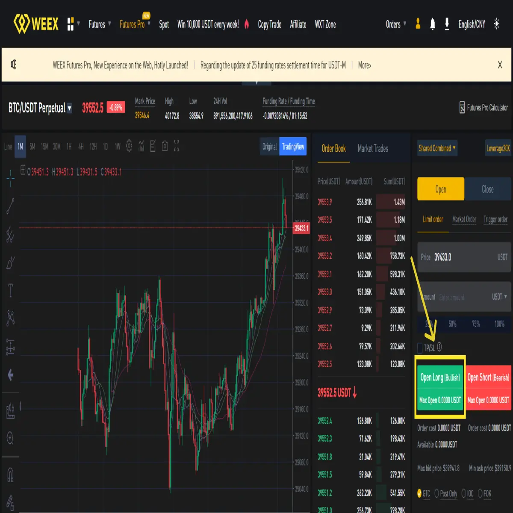The width and height of the screenshot is (513, 513).
Task: Select the IOC order option
Action: pos(467,494)
